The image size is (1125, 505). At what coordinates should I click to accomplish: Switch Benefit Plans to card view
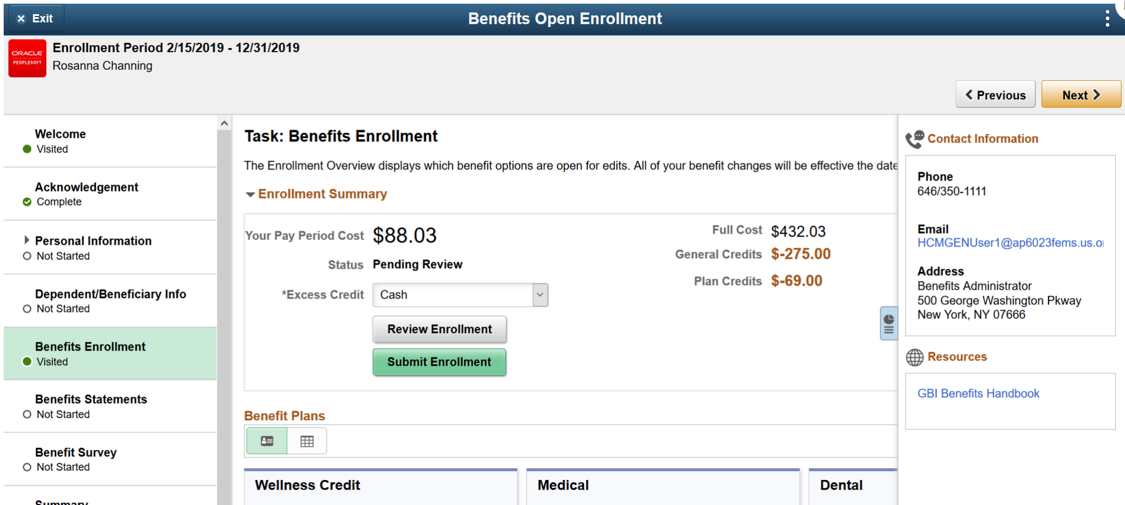coord(267,441)
